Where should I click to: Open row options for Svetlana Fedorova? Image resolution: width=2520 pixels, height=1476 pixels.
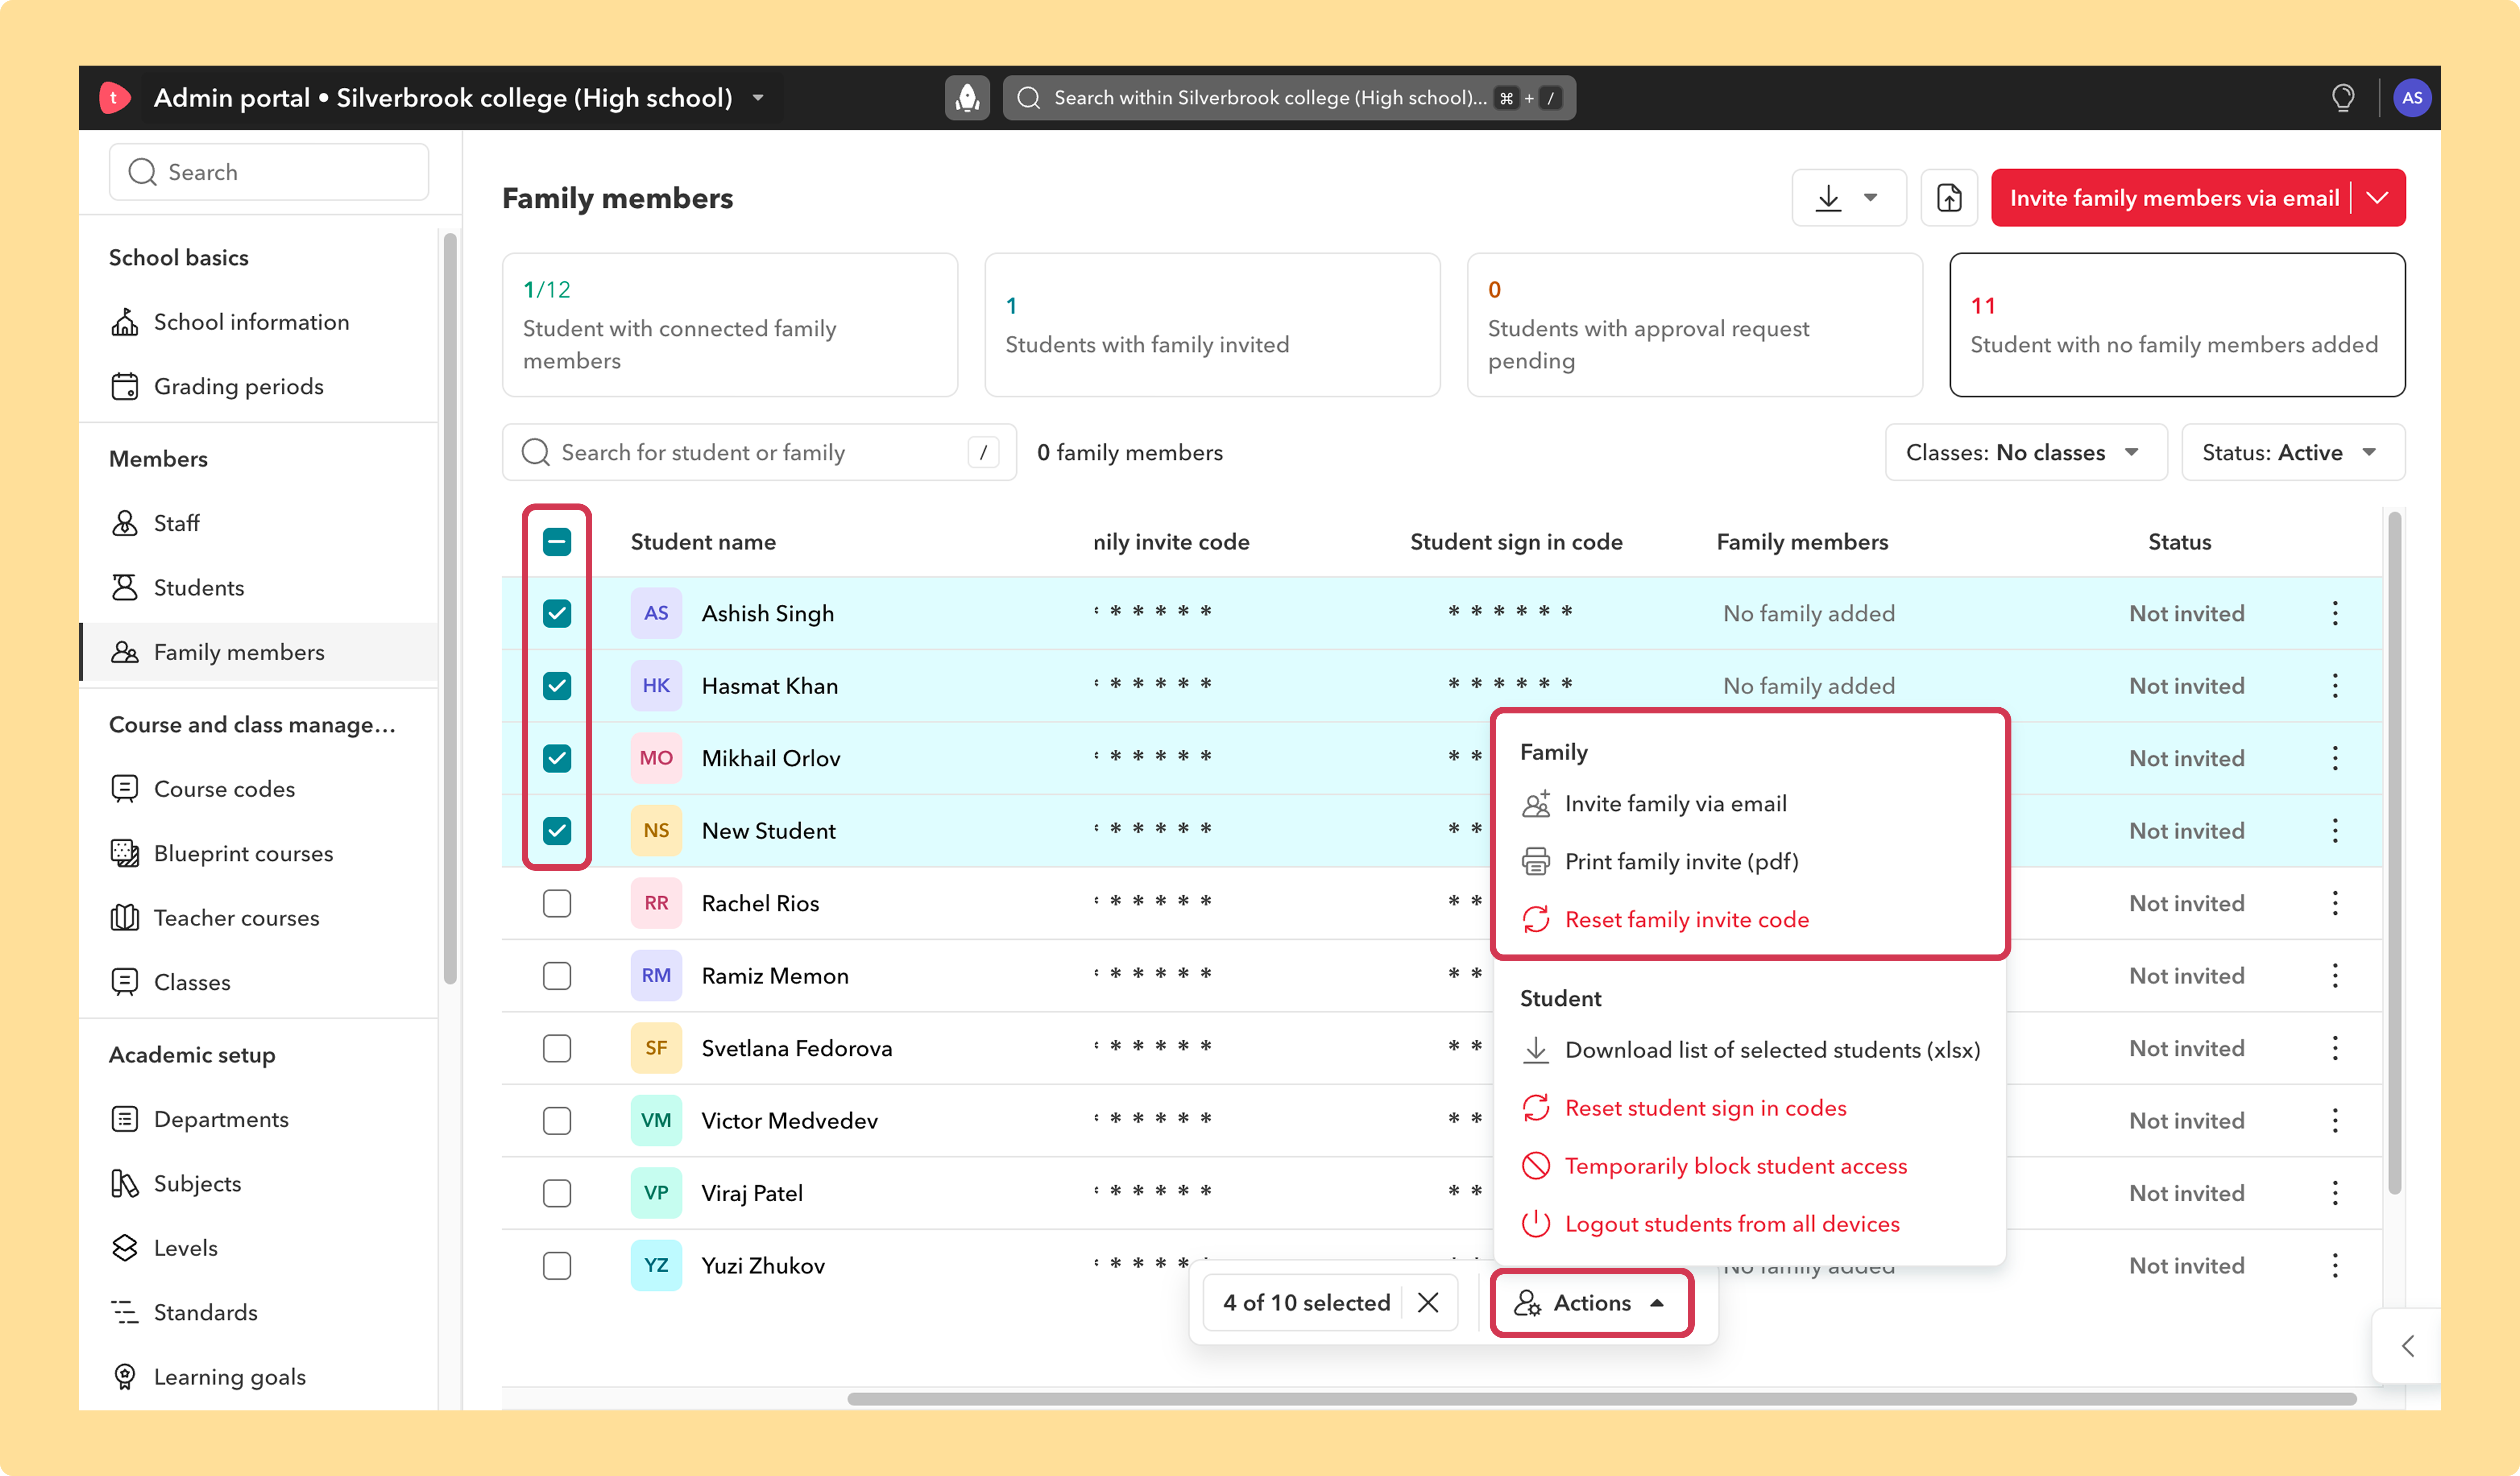coord(2335,1048)
